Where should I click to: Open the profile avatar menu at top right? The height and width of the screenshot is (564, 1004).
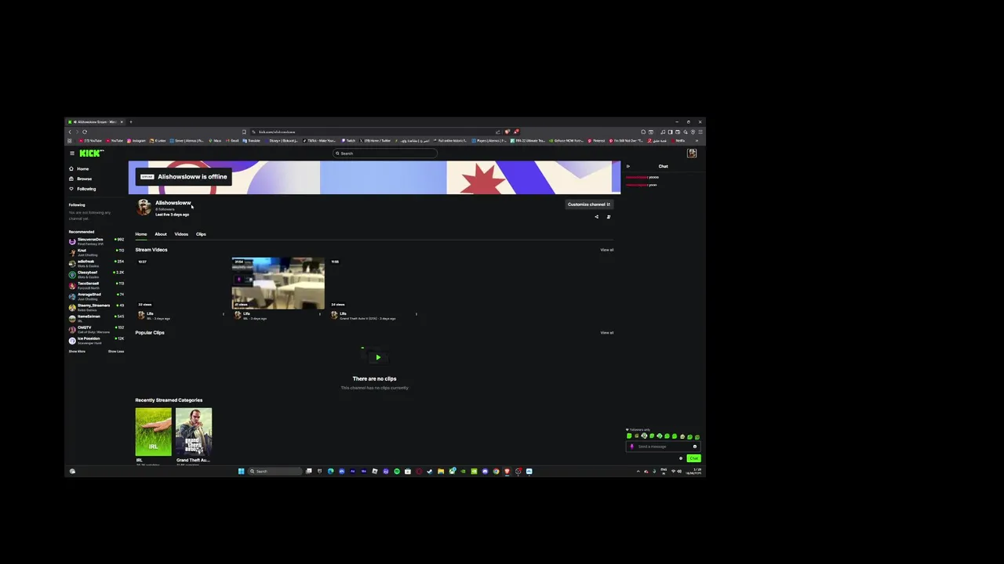point(692,154)
